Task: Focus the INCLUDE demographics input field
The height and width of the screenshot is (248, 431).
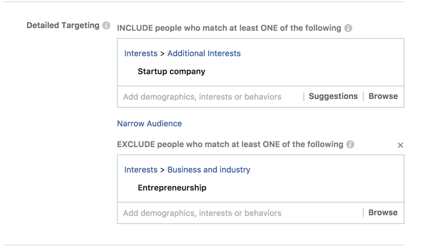Action: coord(210,97)
